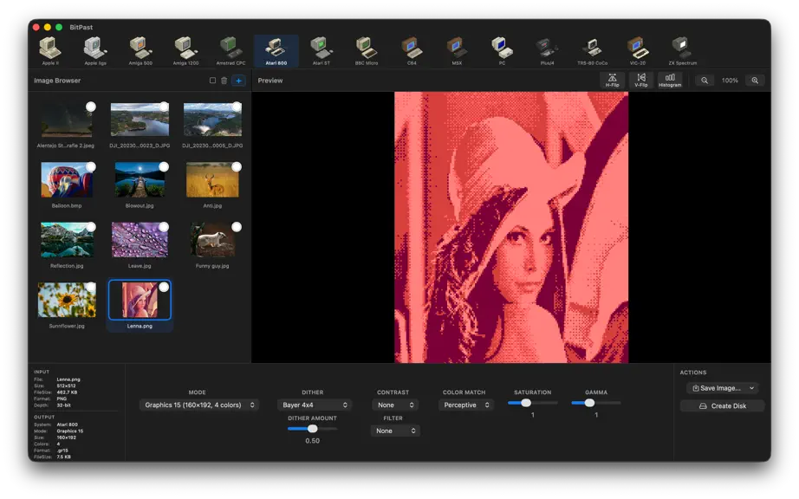Click the Create Disk button

point(722,405)
